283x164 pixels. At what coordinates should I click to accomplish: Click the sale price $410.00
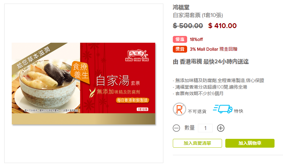pyautogui.click(x=222, y=26)
